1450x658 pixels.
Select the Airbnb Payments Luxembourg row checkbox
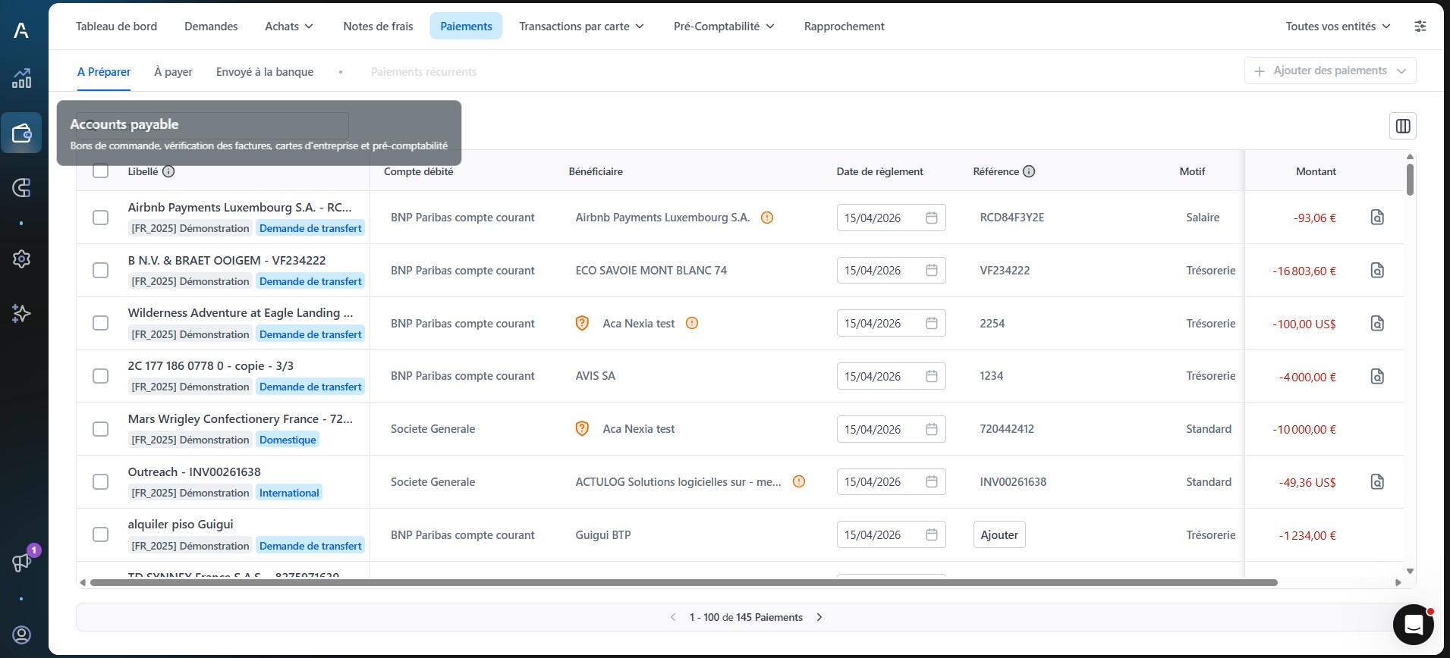click(x=100, y=218)
